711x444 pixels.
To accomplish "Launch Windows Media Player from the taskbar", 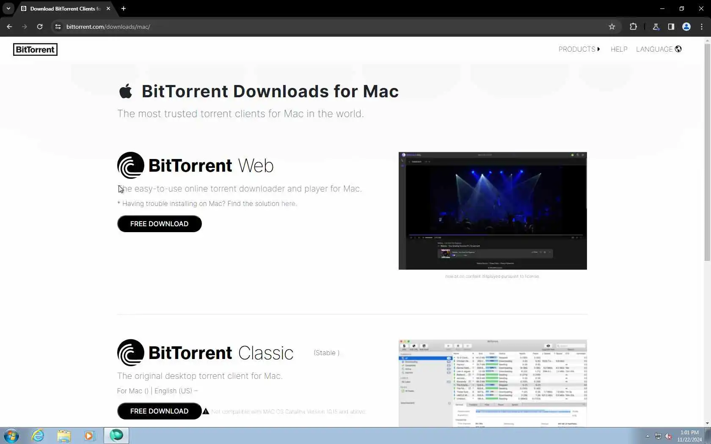I will point(90,436).
